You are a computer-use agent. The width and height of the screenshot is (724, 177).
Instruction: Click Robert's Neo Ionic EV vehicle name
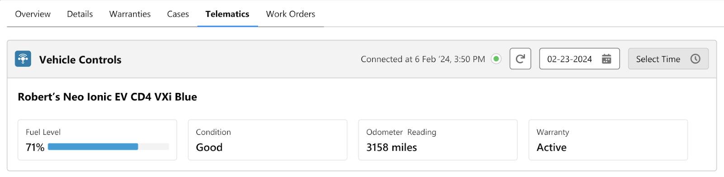click(x=107, y=97)
